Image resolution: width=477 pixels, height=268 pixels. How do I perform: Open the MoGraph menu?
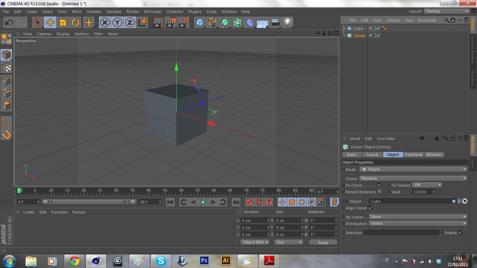(x=153, y=12)
